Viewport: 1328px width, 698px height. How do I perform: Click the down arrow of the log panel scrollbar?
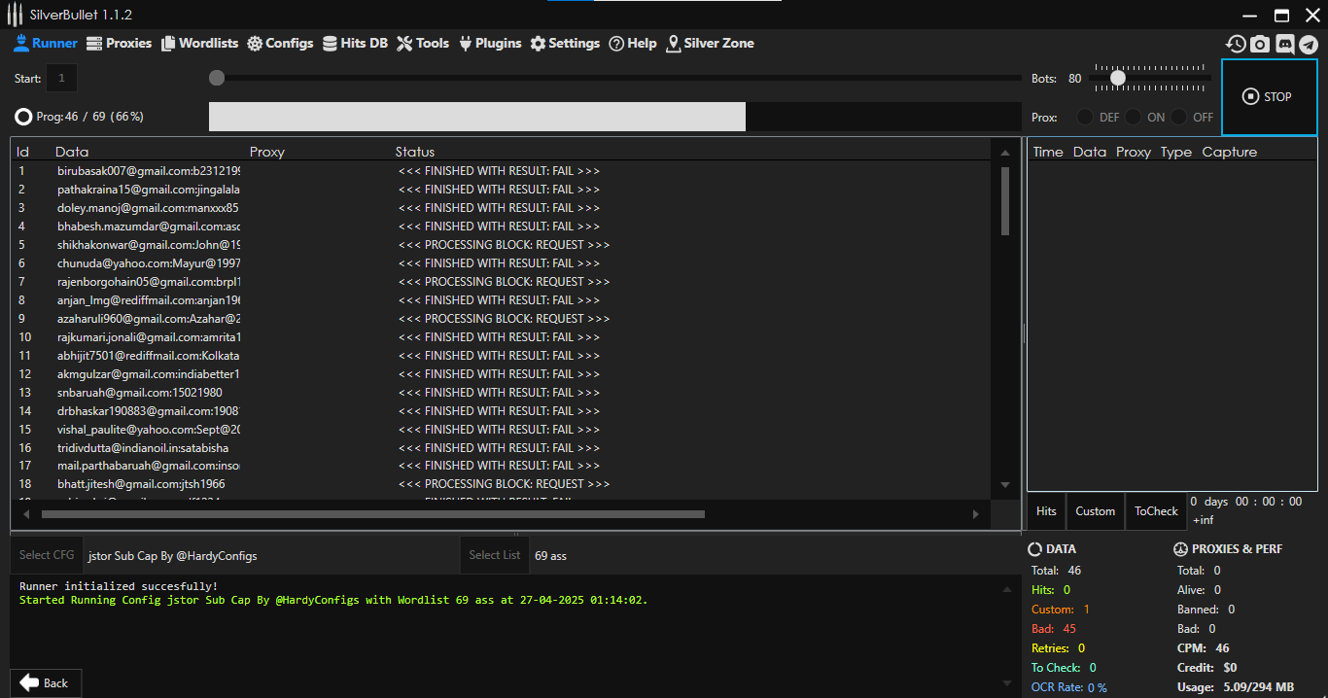(1007, 683)
